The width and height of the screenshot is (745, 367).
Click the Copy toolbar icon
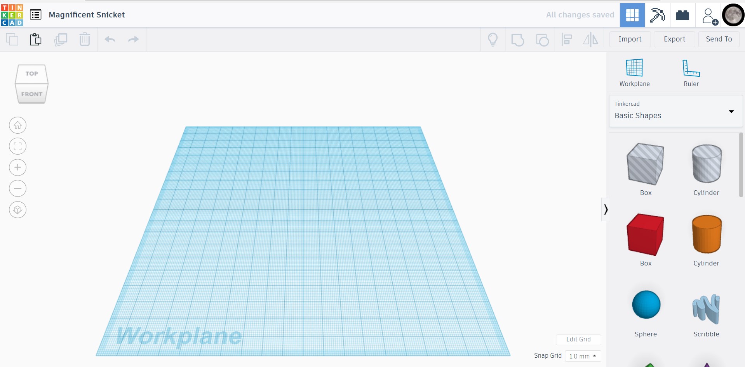[12, 39]
